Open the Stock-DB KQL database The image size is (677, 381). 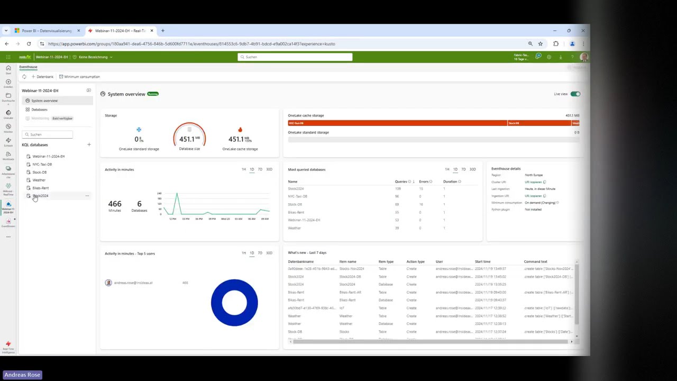[x=39, y=172]
